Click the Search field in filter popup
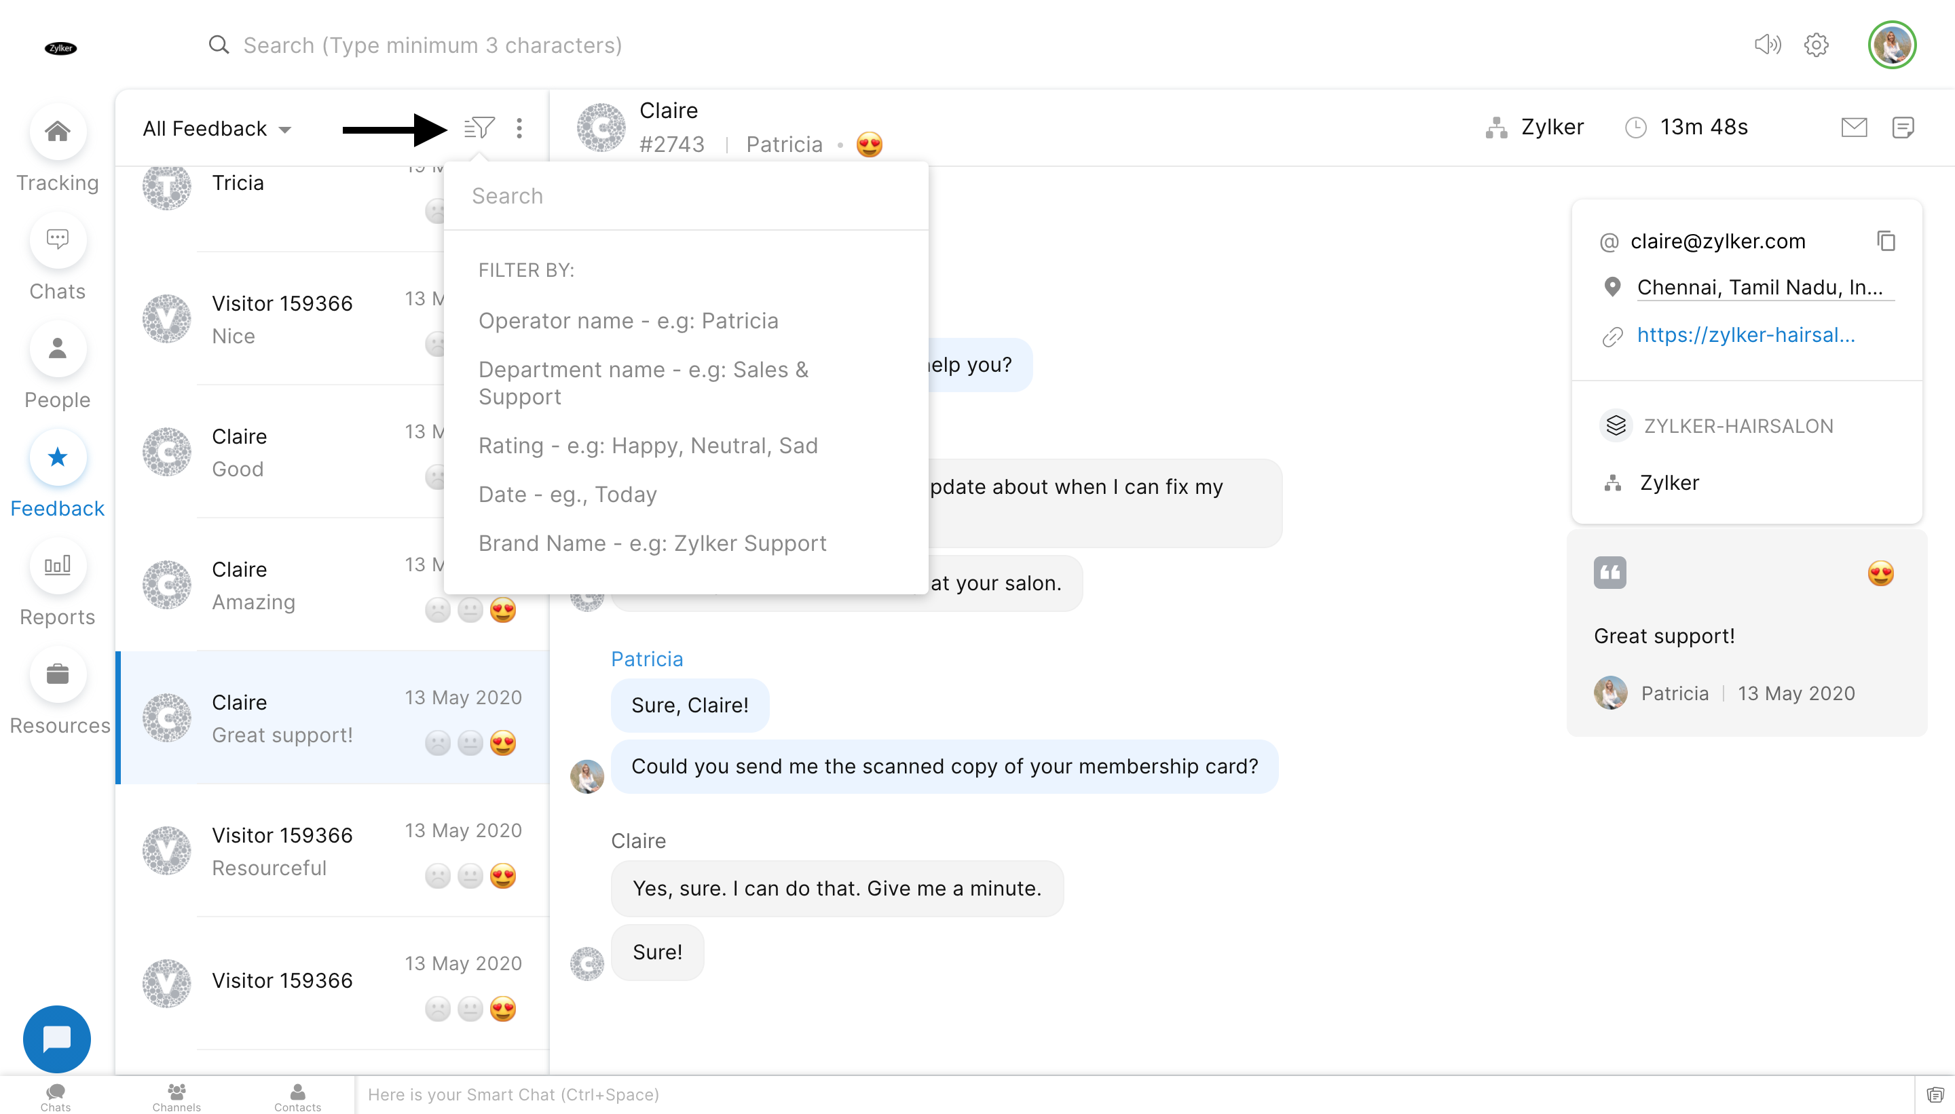The width and height of the screenshot is (1955, 1114). pyautogui.click(x=685, y=196)
